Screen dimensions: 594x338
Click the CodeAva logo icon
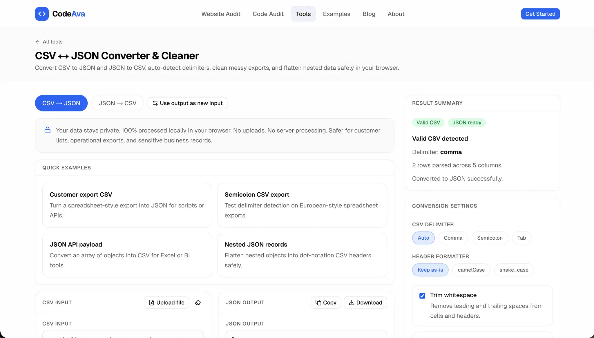(42, 14)
